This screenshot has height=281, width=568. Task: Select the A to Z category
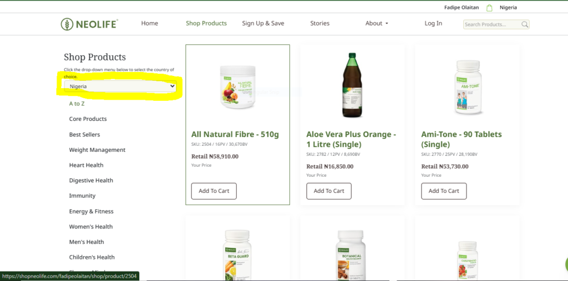click(77, 104)
